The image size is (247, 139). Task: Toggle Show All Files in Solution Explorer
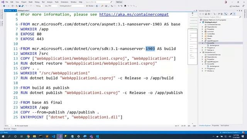pos(222,14)
